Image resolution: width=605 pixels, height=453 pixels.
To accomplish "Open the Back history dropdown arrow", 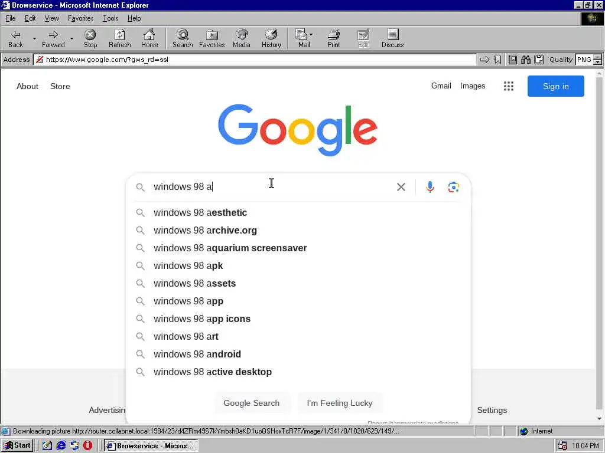I will point(34,38).
